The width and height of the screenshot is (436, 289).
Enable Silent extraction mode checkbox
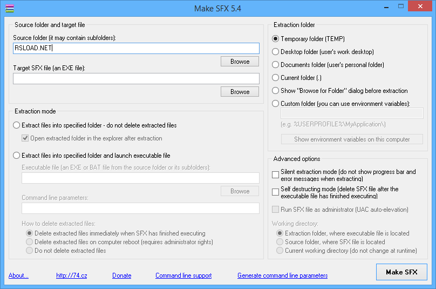click(276, 175)
